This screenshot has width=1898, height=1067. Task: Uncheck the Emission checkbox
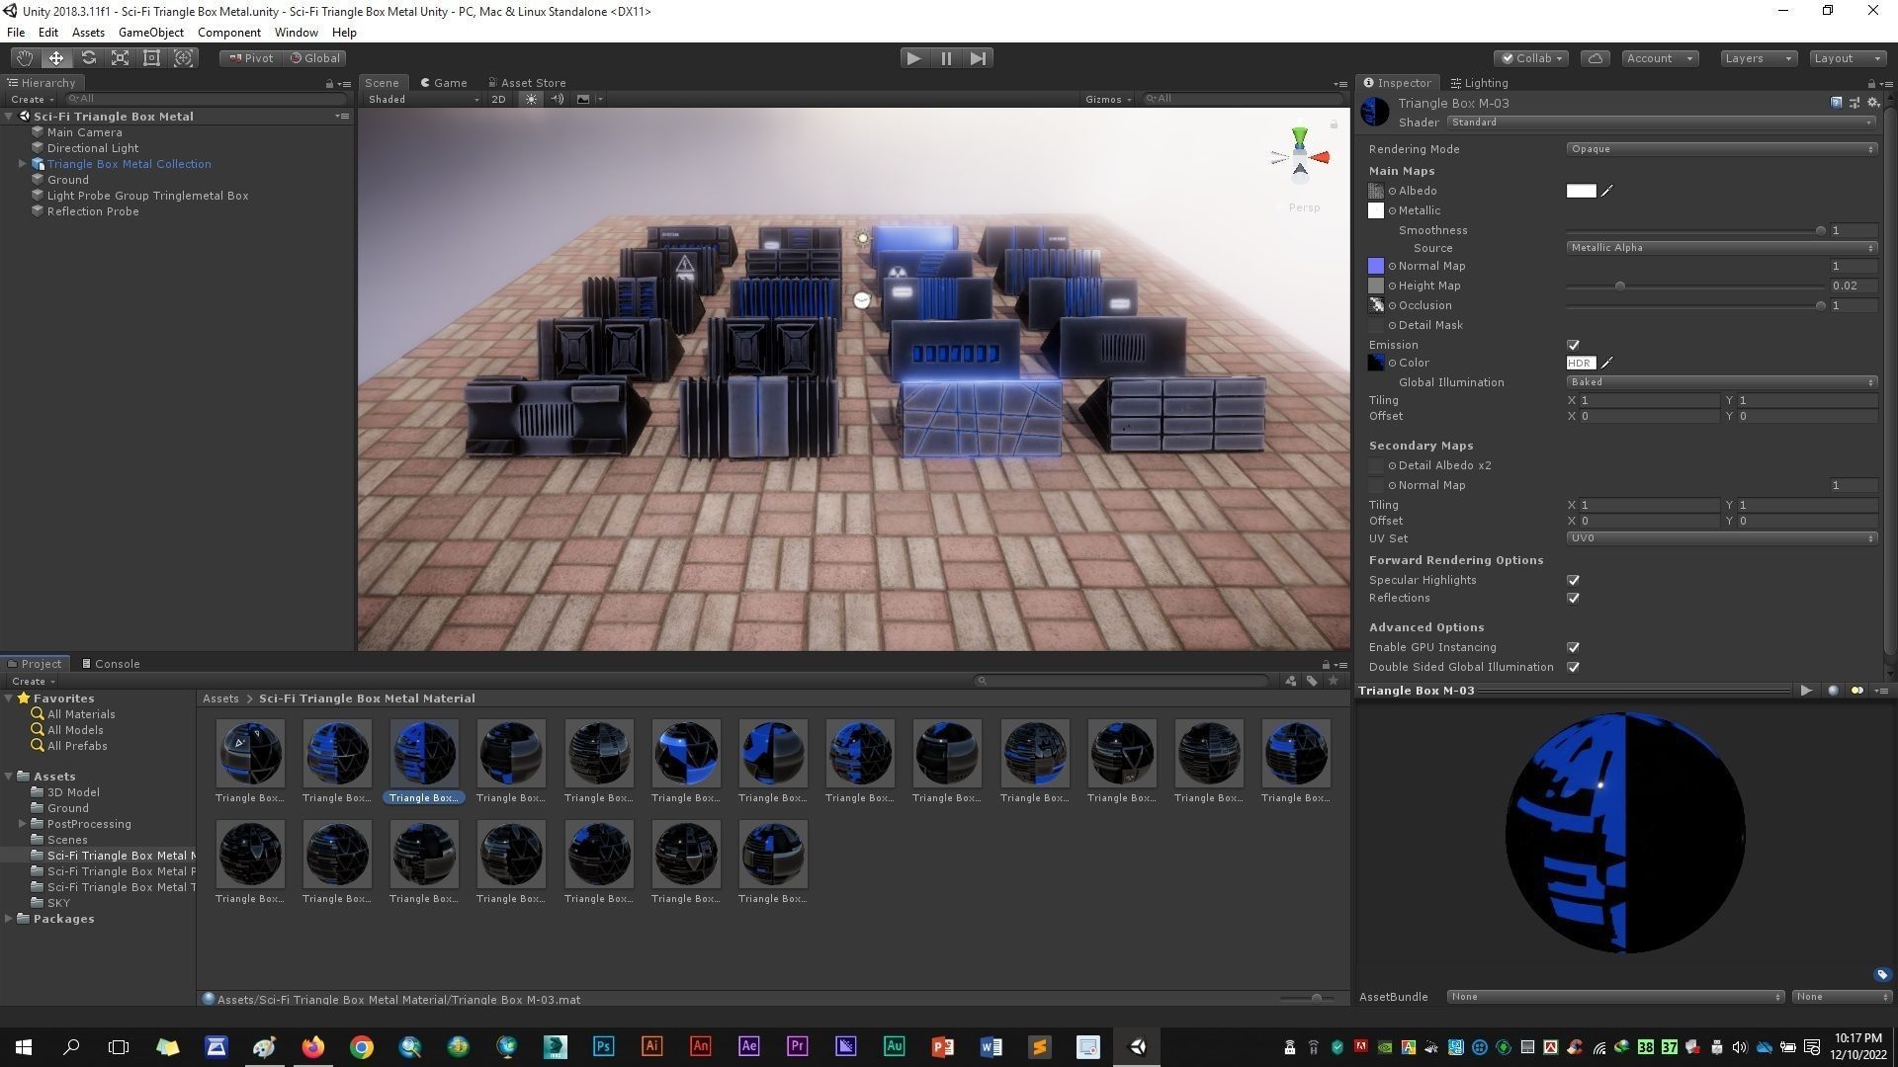click(x=1573, y=345)
